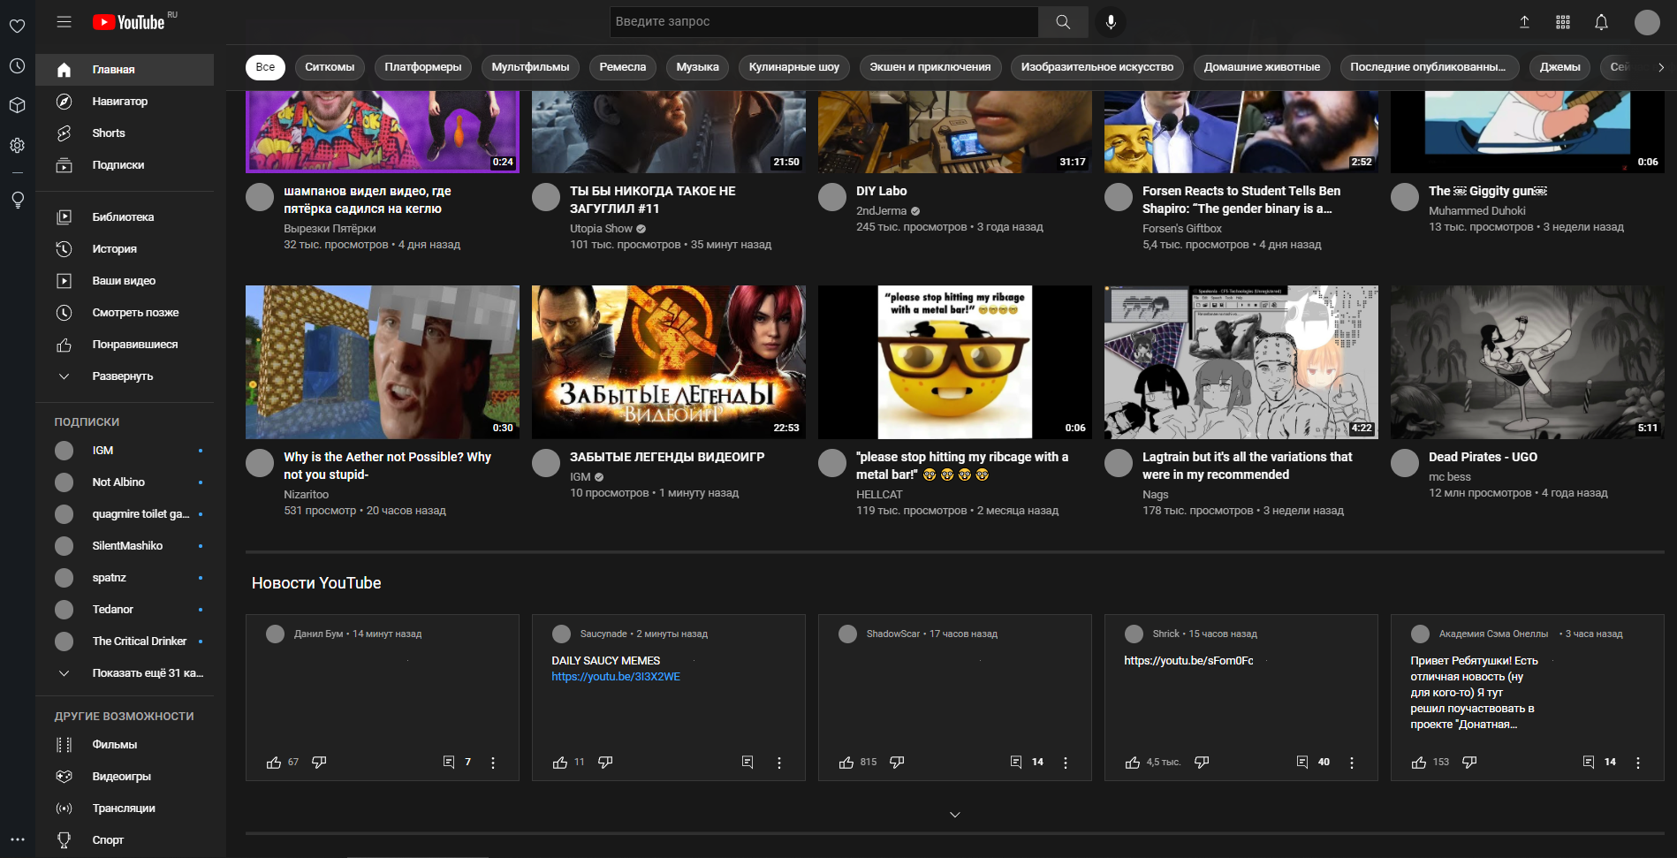The width and height of the screenshot is (1677, 858).
Task: Open the 2ndJerma channel name
Action: coord(881,211)
